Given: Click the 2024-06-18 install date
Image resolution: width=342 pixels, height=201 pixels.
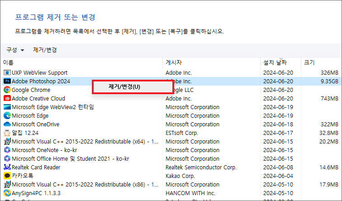Looking at the screenshot, I should tap(278, 124).
